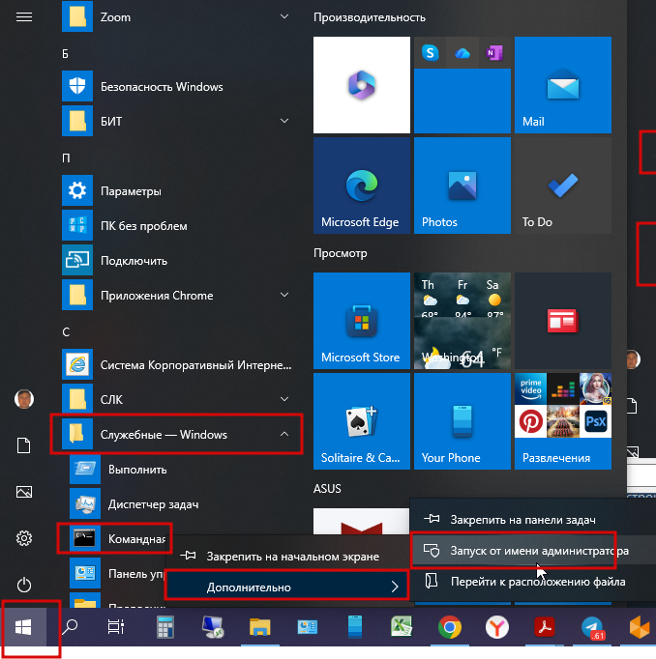Open Telegram from taskbar
656x659 pixels.
592,628
